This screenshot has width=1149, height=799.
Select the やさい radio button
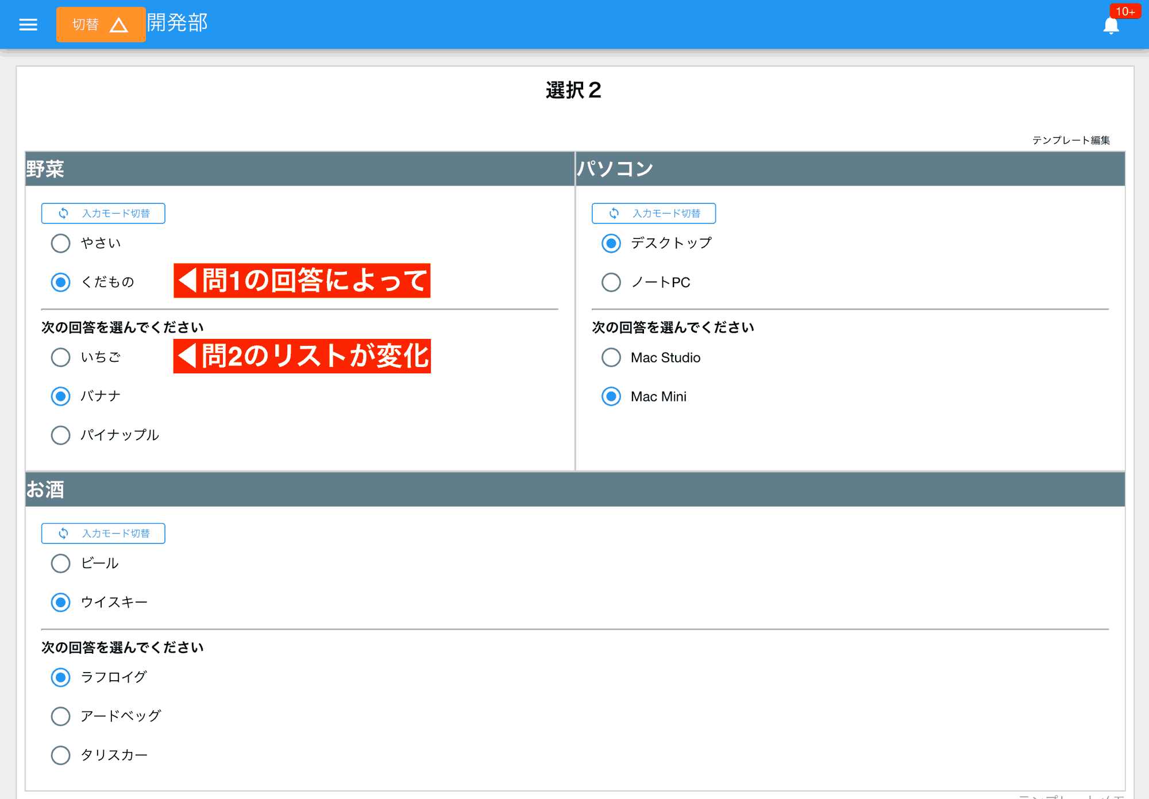(59, 243)
